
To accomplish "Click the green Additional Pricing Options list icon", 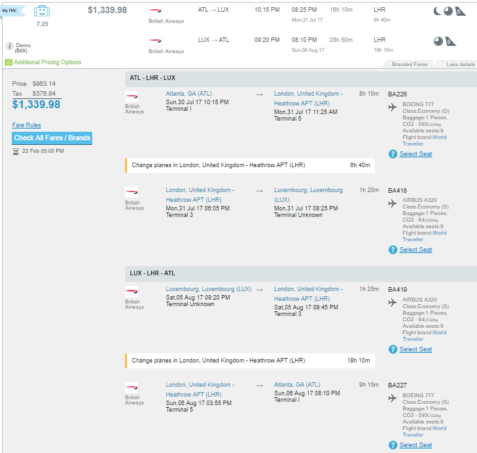I will (9, 62).
